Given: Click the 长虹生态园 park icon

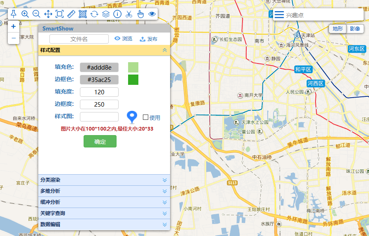Looking at the screenshot, I should click(214, 39).
